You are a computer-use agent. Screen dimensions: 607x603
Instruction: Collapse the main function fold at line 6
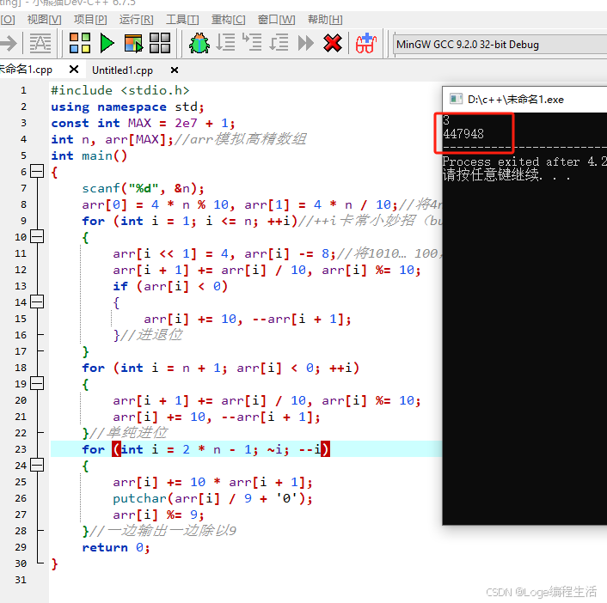37,171
